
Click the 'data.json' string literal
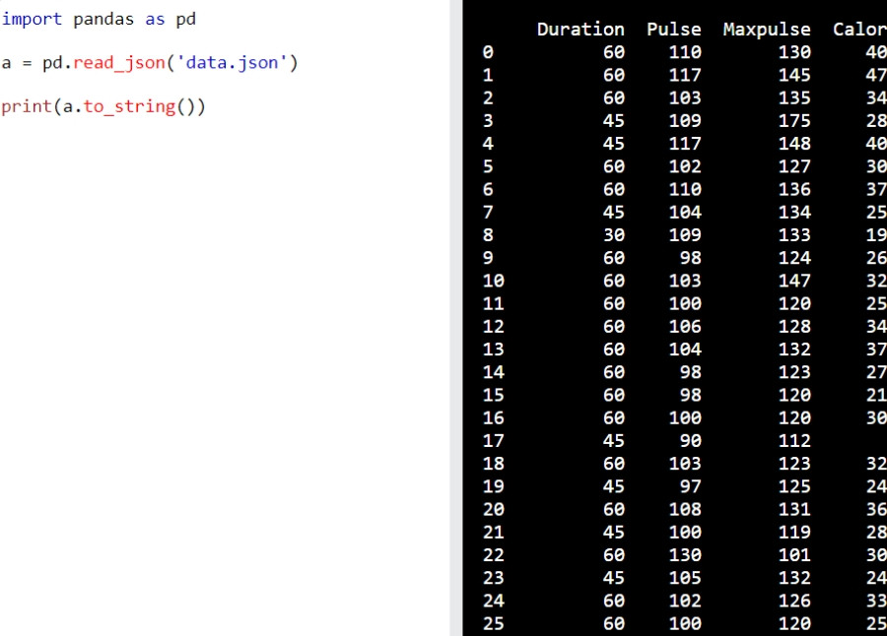(x=232, y=63)
